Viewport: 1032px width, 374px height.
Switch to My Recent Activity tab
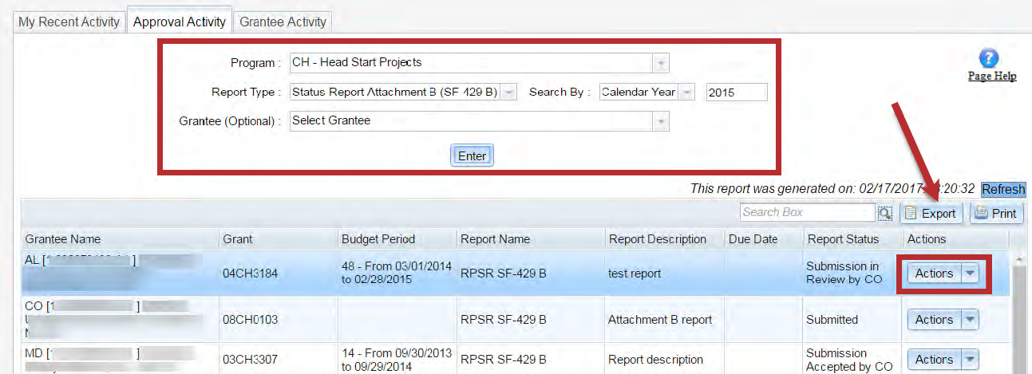click(69, 22)
